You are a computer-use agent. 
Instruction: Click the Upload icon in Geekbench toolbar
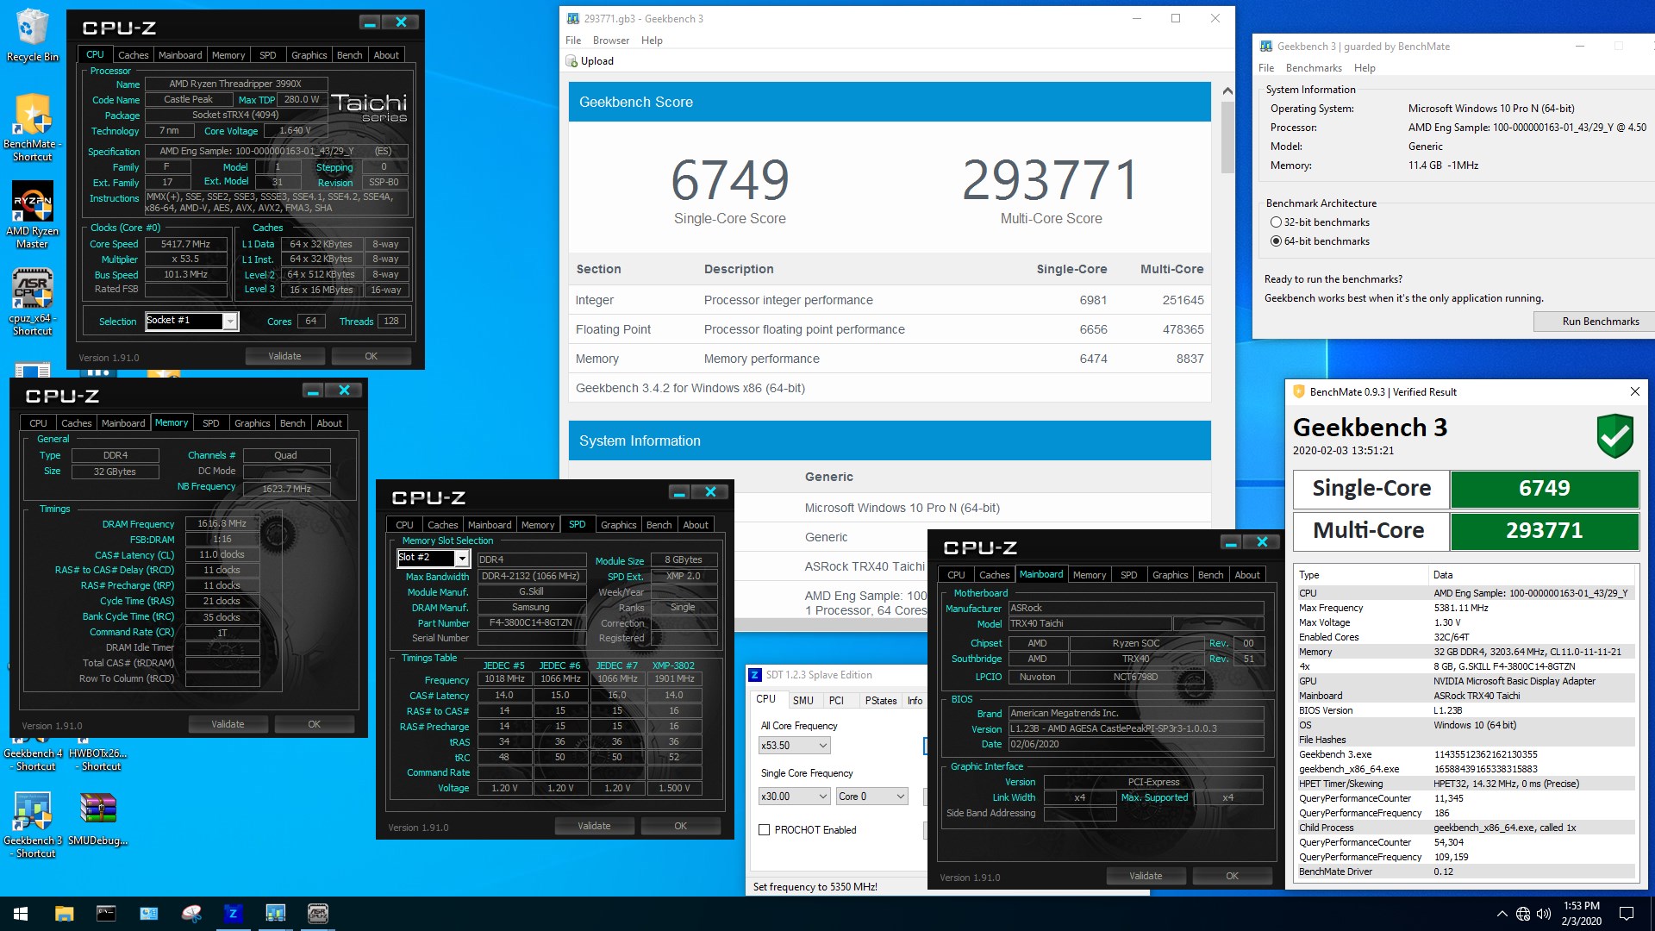tap(571, 61)
